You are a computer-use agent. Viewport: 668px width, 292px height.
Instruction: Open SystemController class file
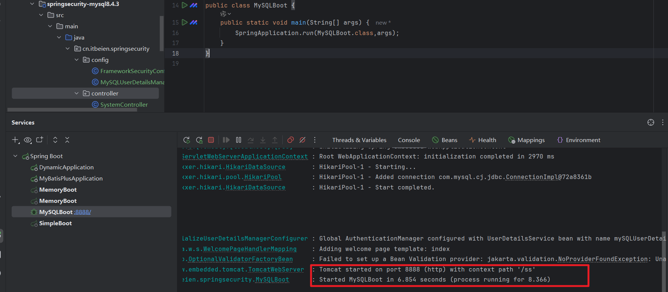click(x=120, y=104)
